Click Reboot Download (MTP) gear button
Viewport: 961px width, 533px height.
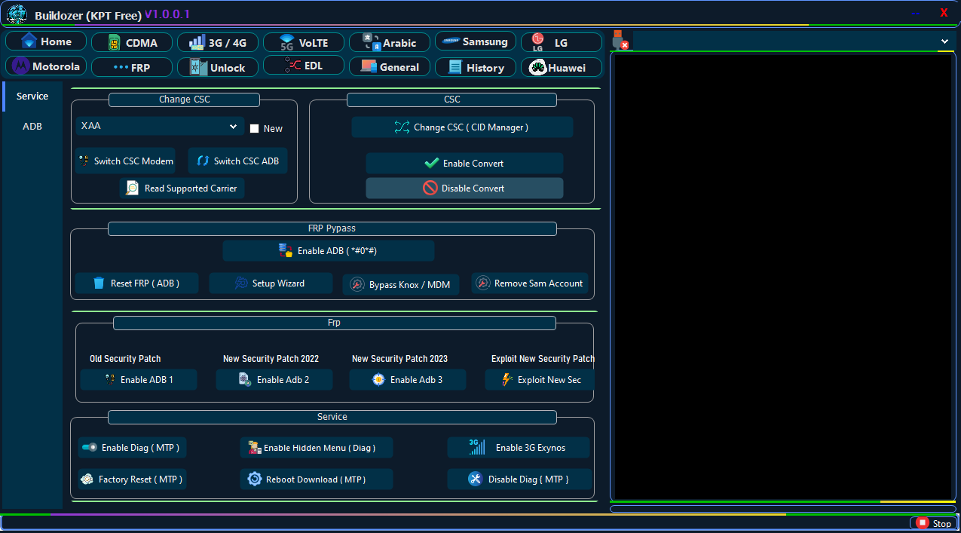coord(316,479)
